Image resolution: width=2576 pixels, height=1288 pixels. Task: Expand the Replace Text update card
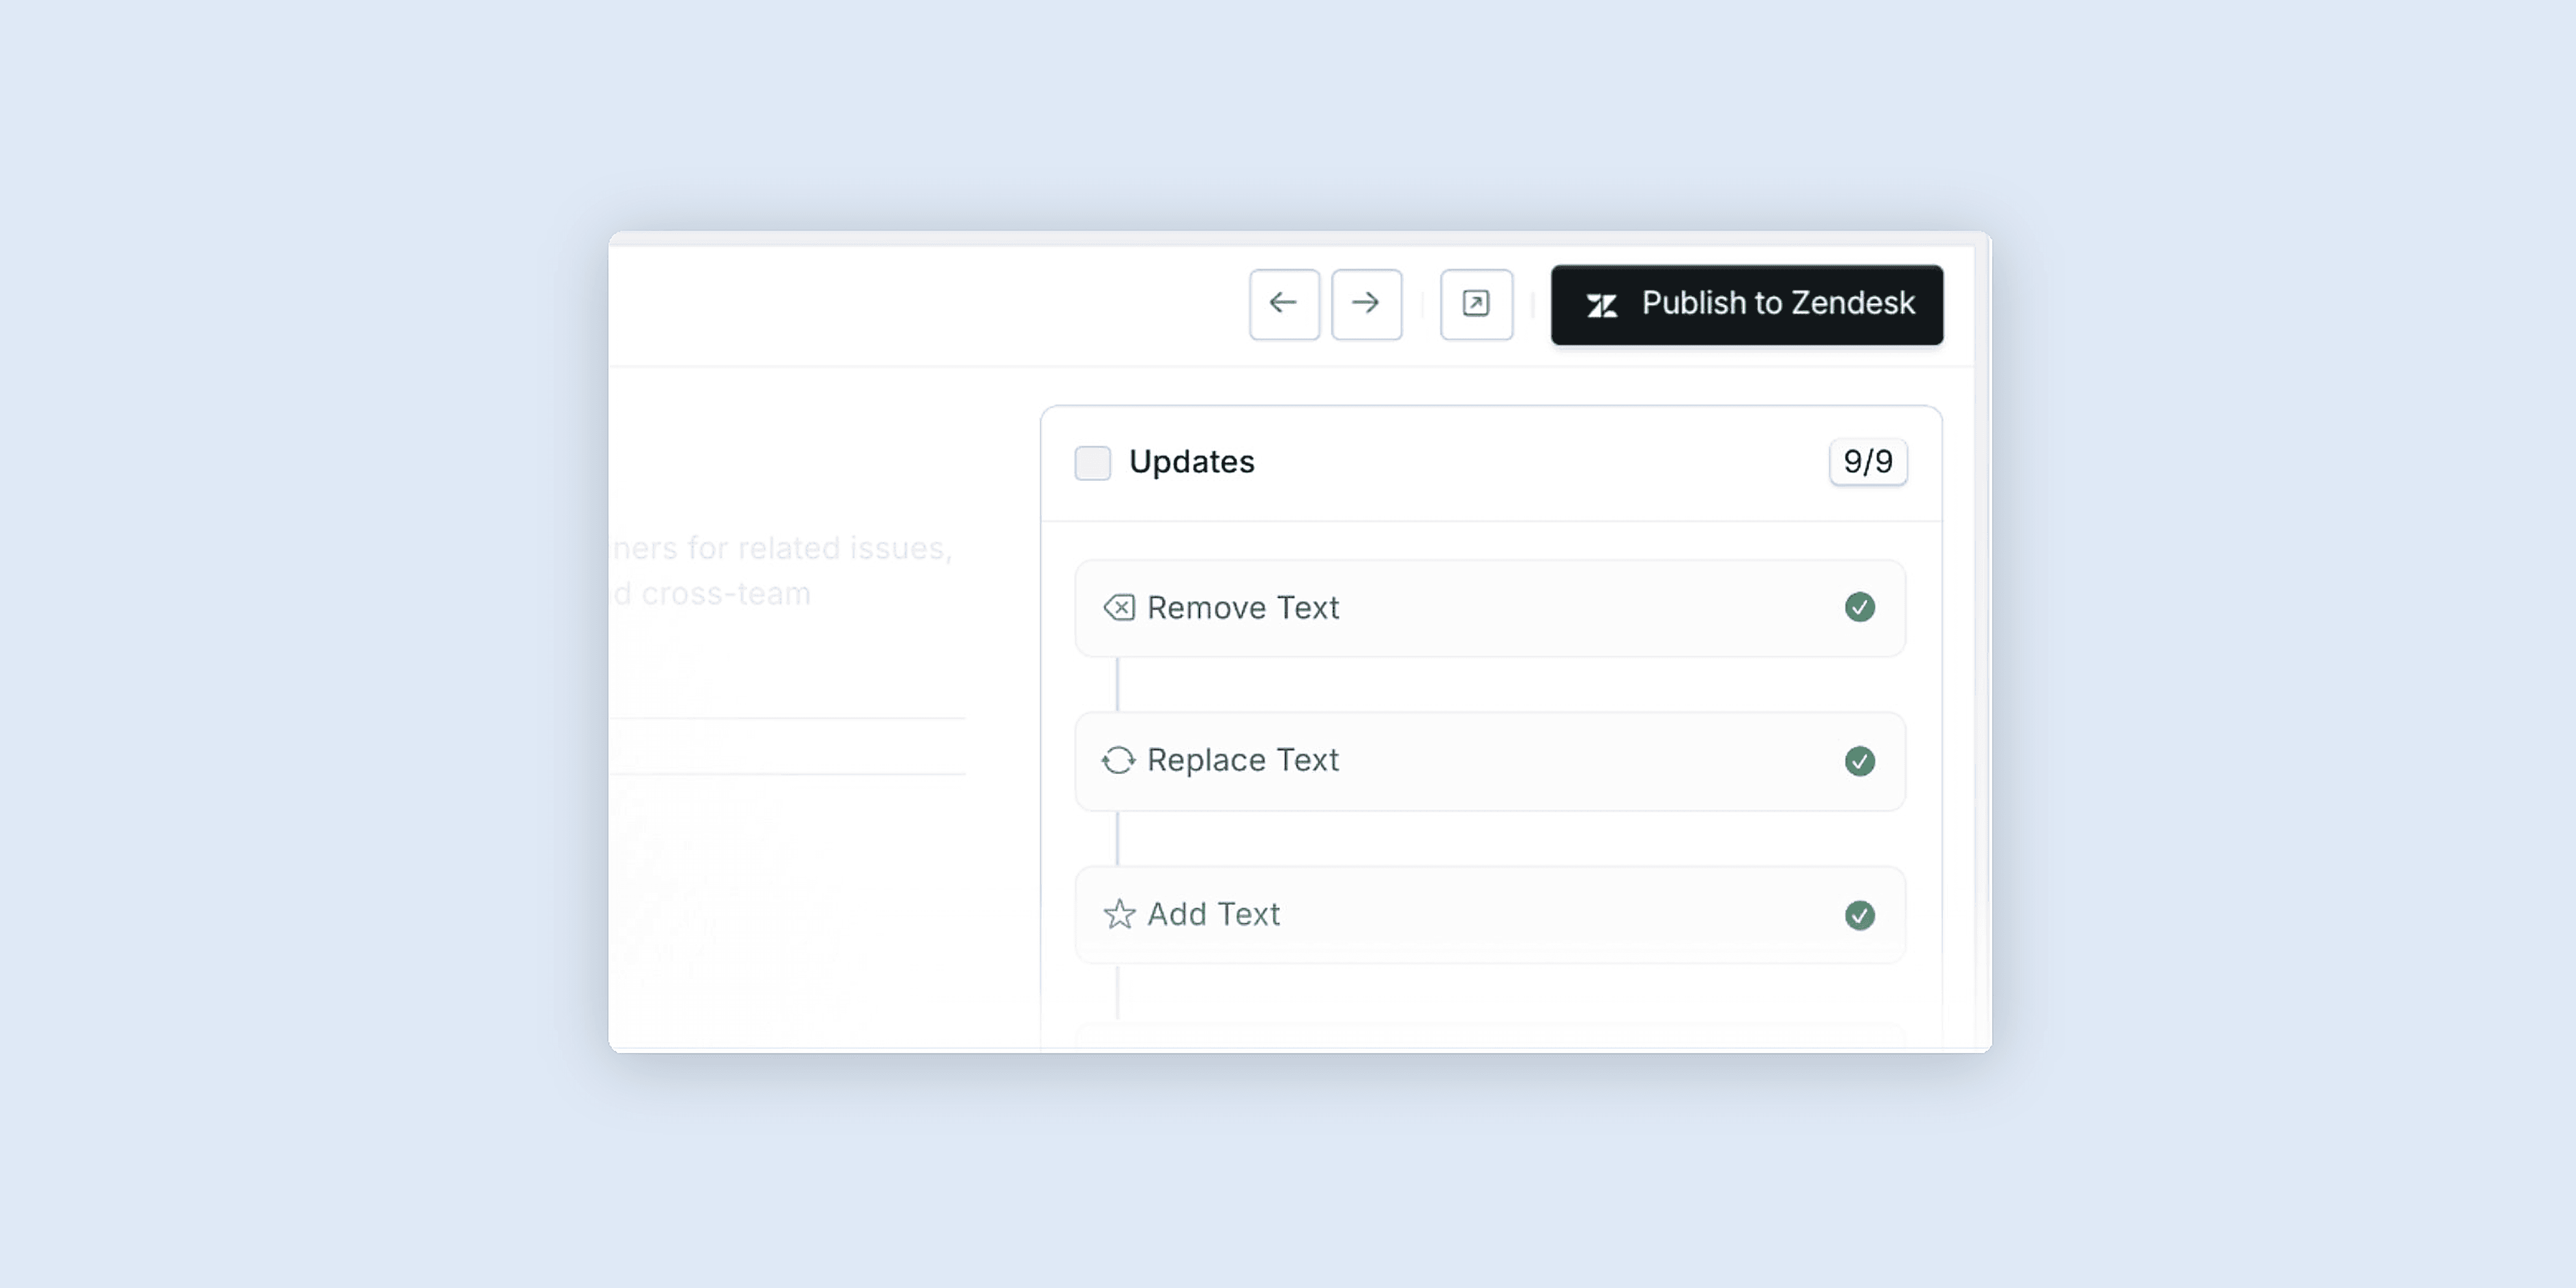click(1490, 761)
